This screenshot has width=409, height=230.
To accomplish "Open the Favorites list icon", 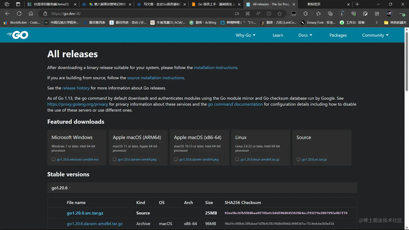I will [318, 14].
